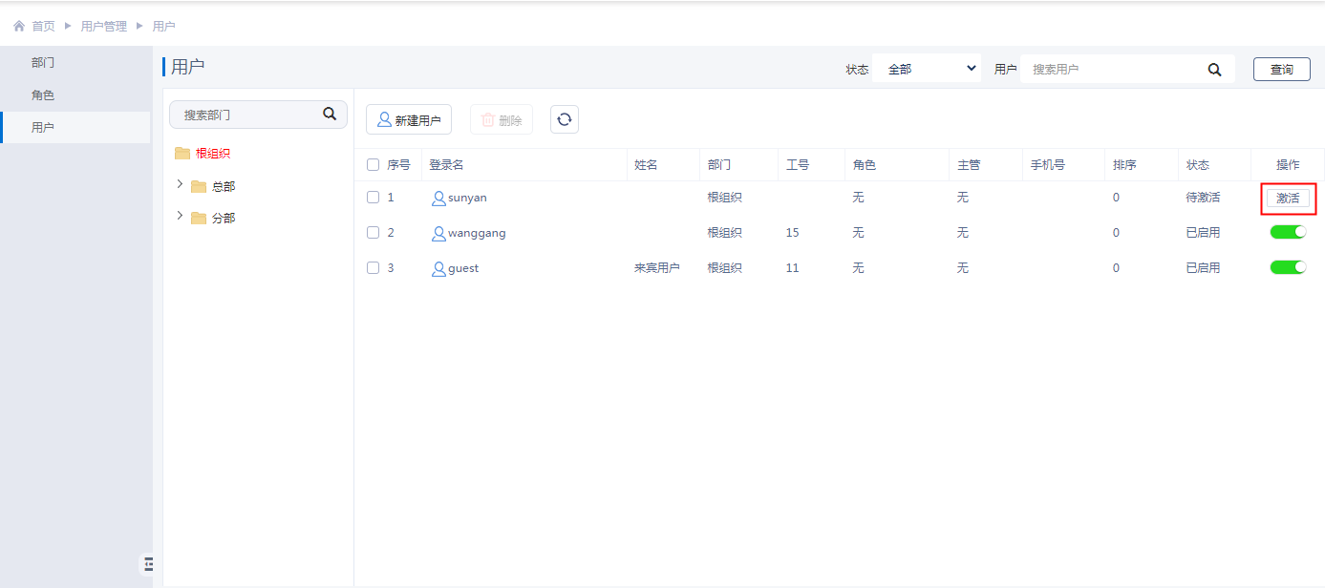
Task: Click the refresh icon button
Action: [565, 119]
